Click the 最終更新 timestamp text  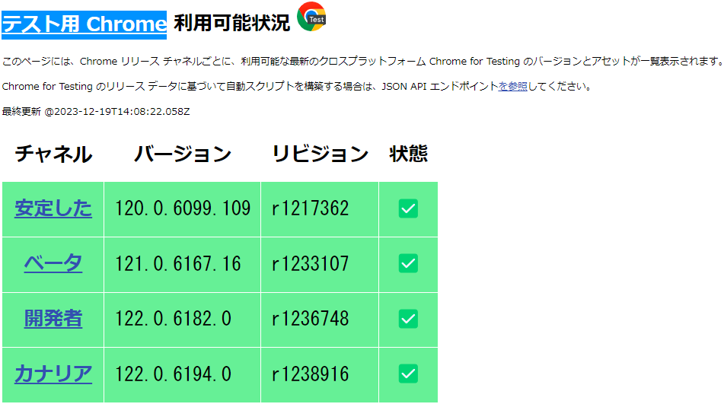pyautogui.click(x=96, y=111)
